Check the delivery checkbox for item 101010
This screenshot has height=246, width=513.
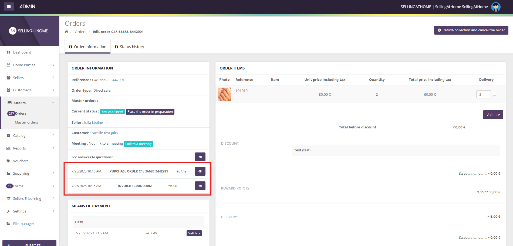pos(494,94)
